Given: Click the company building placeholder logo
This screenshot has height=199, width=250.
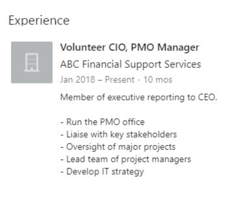Looking at the screenshot, I should pyautogui.click(x=32, y=63).
